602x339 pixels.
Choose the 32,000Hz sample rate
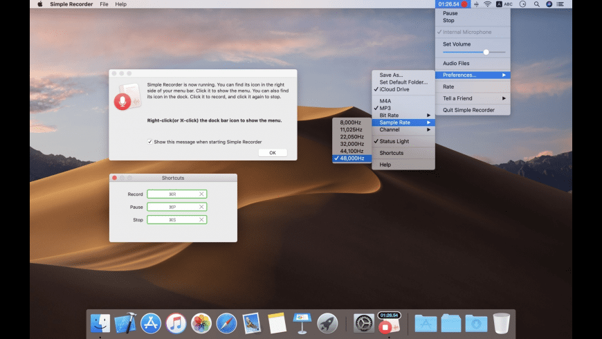click(352, 144)
